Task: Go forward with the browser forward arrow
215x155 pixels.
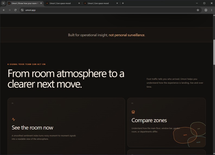Action: (9, 10)
